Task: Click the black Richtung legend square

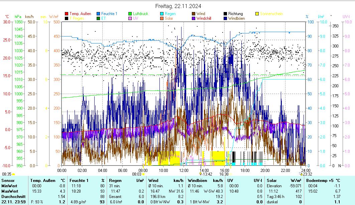Action: click(225, 14)
